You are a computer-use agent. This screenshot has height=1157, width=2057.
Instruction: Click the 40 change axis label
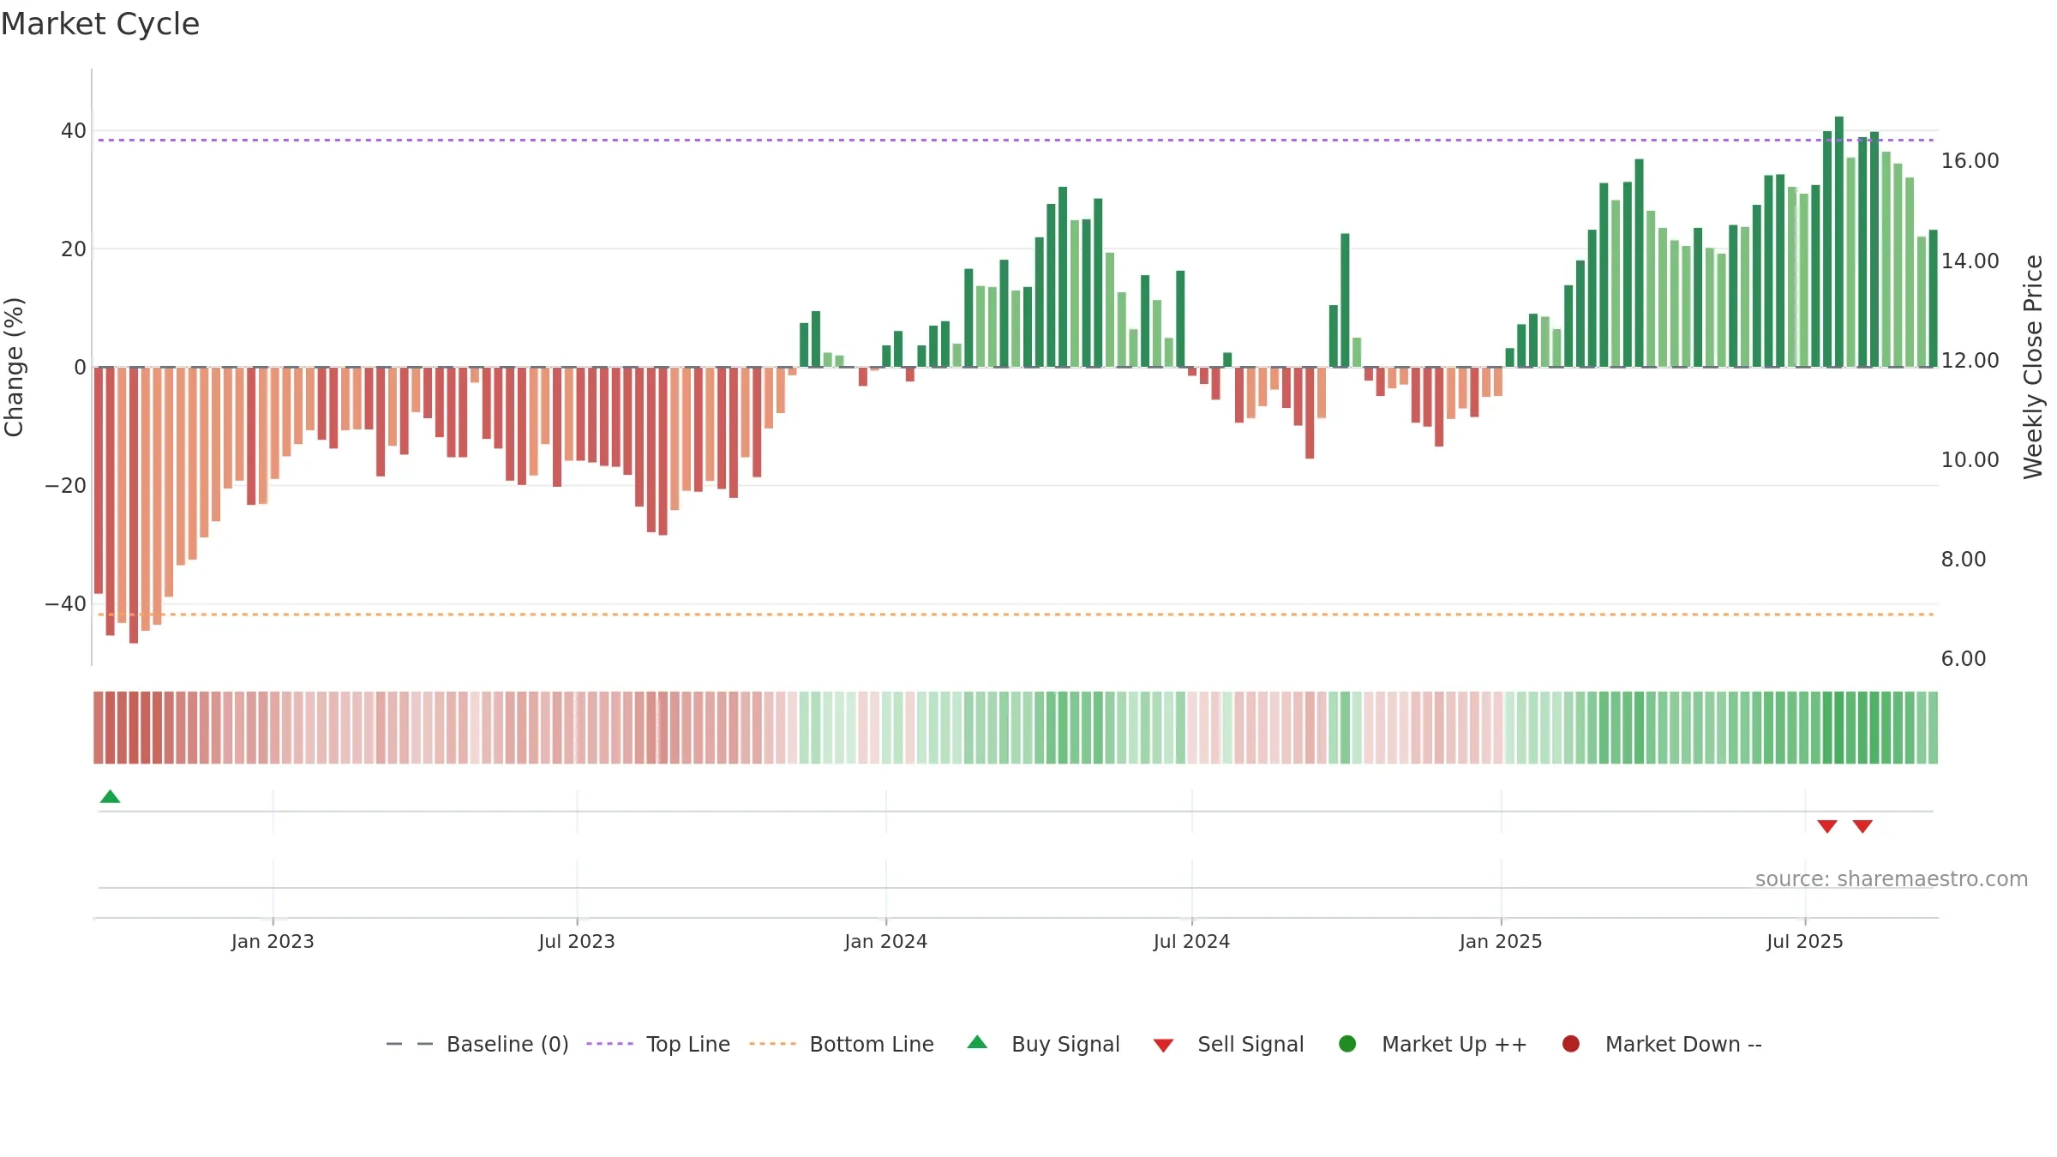coord(74,131)
